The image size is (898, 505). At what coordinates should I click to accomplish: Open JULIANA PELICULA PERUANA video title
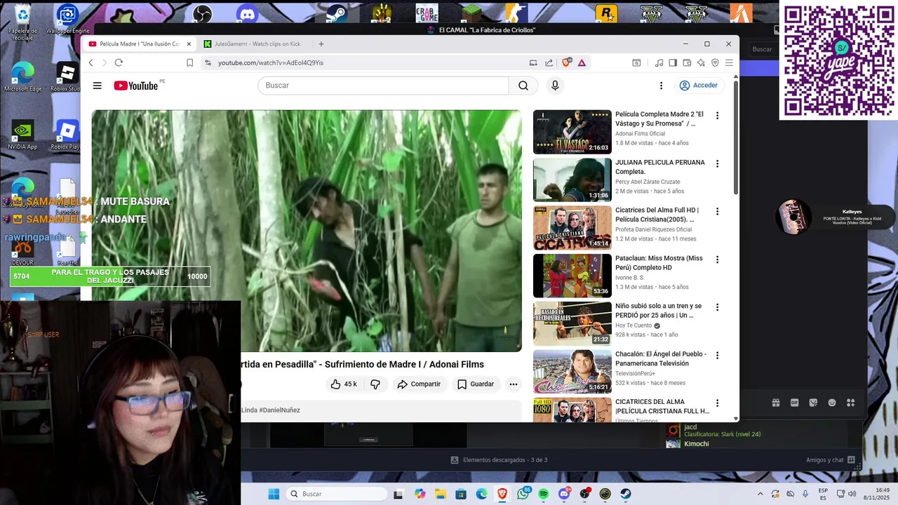pos(659,167)
